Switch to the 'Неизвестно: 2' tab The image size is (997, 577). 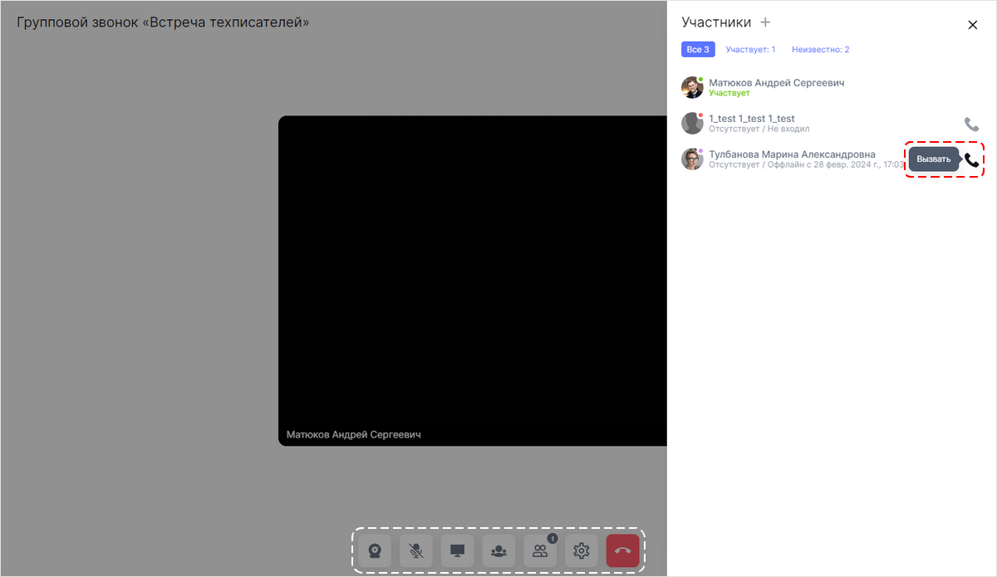[x=820, y=50]
